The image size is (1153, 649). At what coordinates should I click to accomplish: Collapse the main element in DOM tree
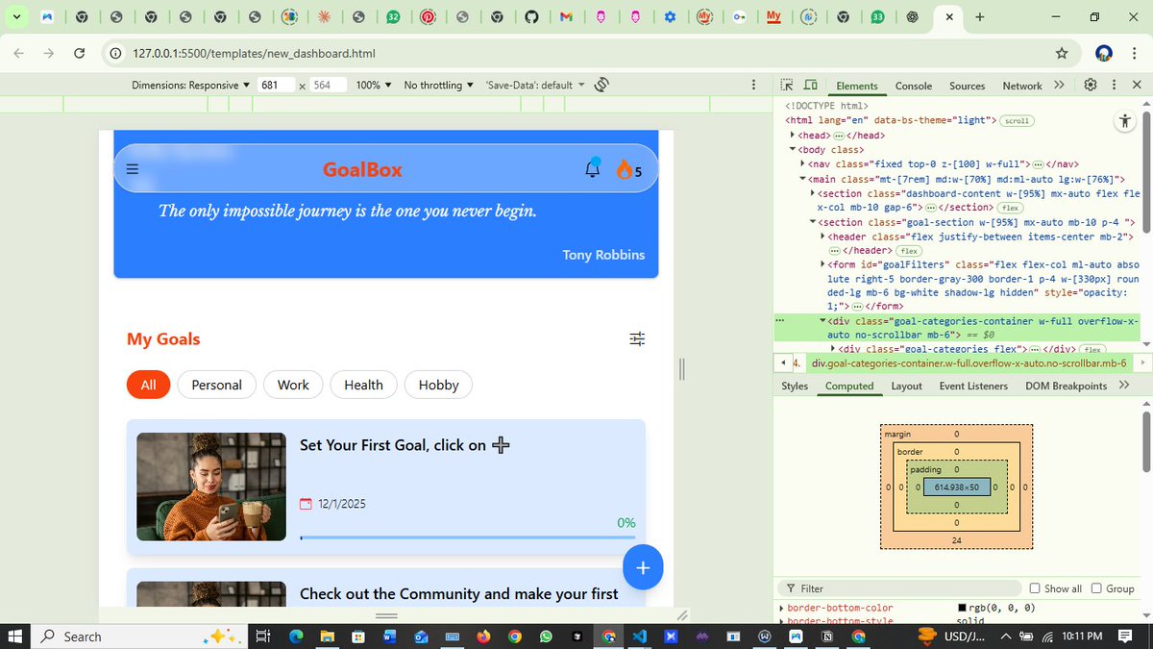point(802,179)
